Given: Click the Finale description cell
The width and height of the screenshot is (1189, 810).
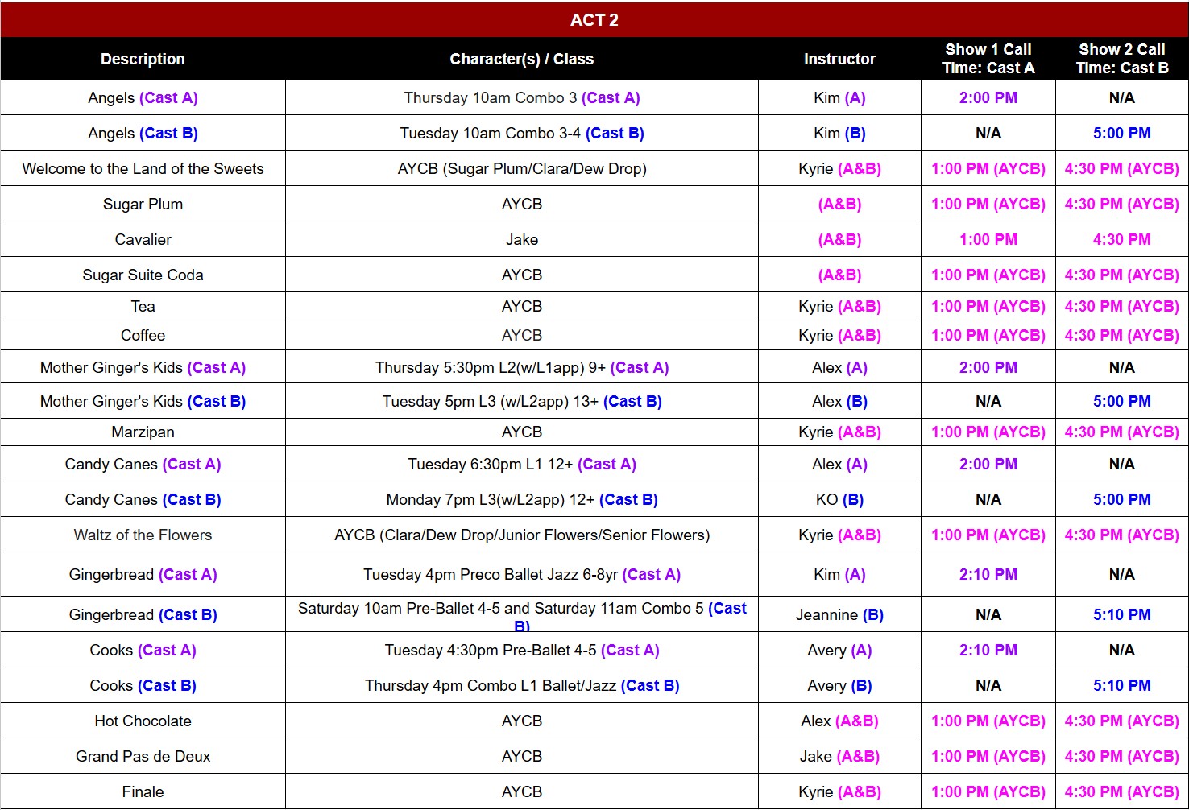Looking at the screenshot, I should pyautogui.click(x=143, y=791).
